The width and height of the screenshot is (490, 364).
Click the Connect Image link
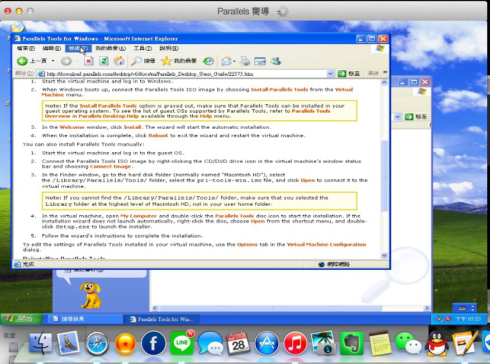tap(111, 167)
